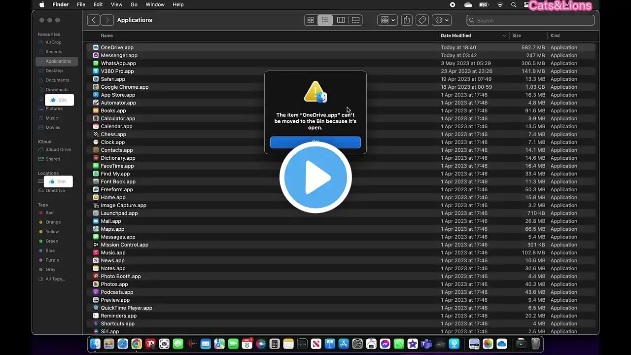Open the Group By dropdown in toolbar
The width and height of the screenshot is (631, 355).
pyautogui.click(x=388, y=20)
